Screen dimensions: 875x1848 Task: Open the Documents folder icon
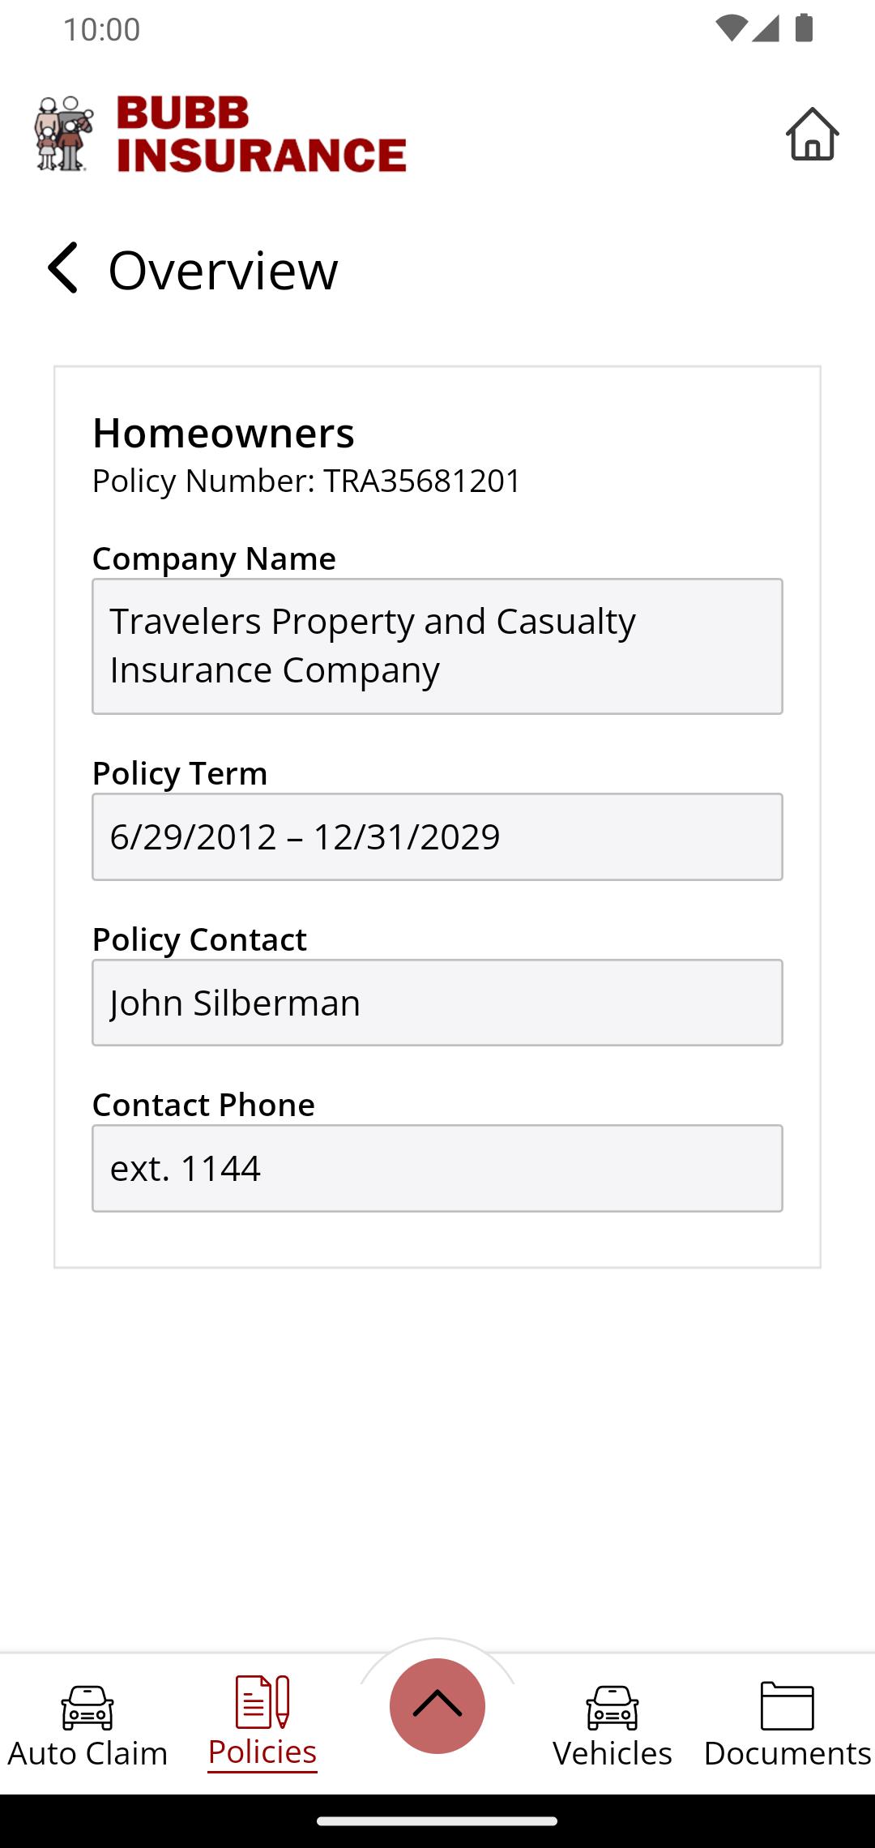[787, 1705]
